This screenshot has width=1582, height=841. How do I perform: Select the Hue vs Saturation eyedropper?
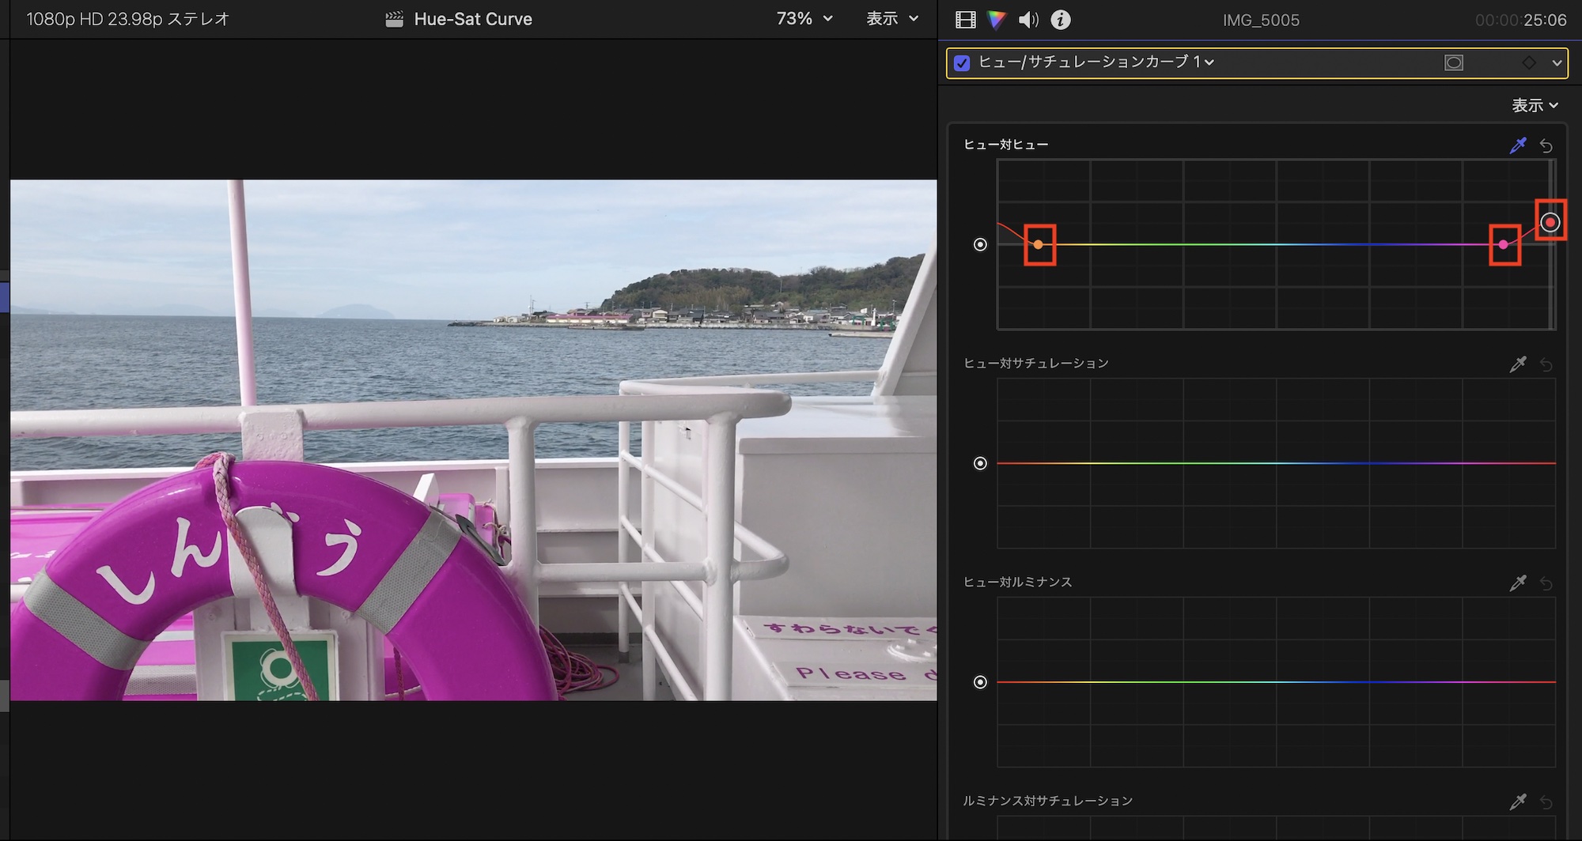tap(1517, 364)
